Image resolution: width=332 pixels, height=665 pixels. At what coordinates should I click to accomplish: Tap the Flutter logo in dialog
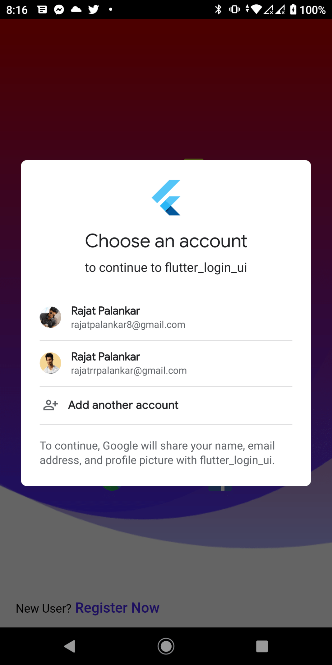(x=166, y=197)
